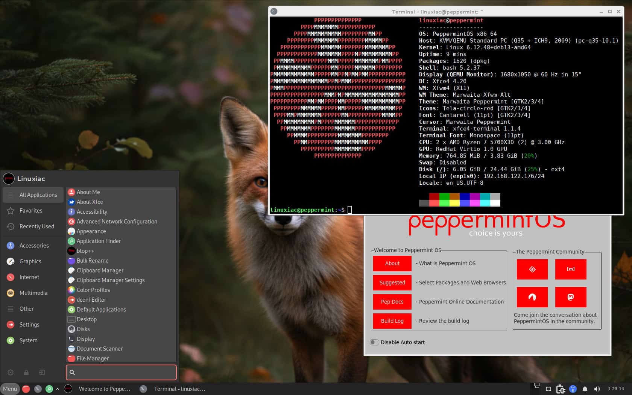632x395 pixels.
Task: Click the Pep Docs button
Action: click(392, 302)
